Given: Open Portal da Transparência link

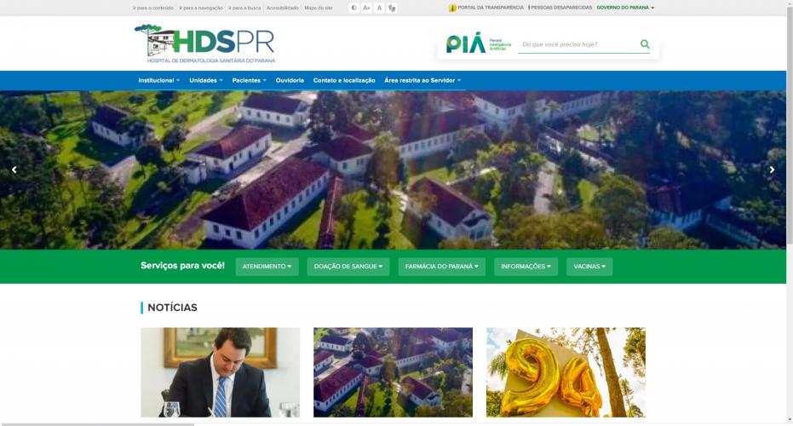Looking at the screenshot, I should 490,9.
